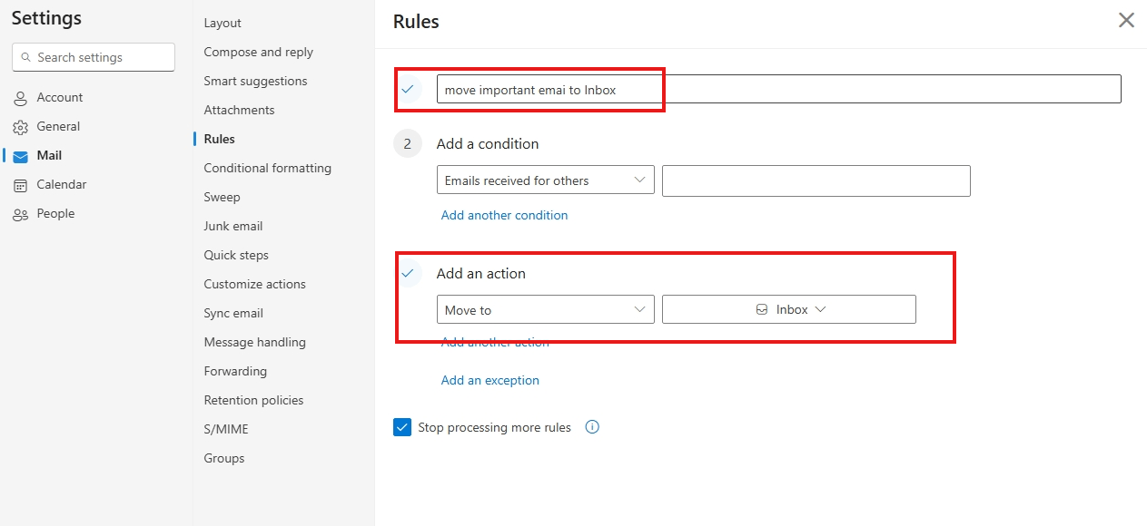Click Add another action
This screenshot has width=1147, height=526.
(493, 342)
